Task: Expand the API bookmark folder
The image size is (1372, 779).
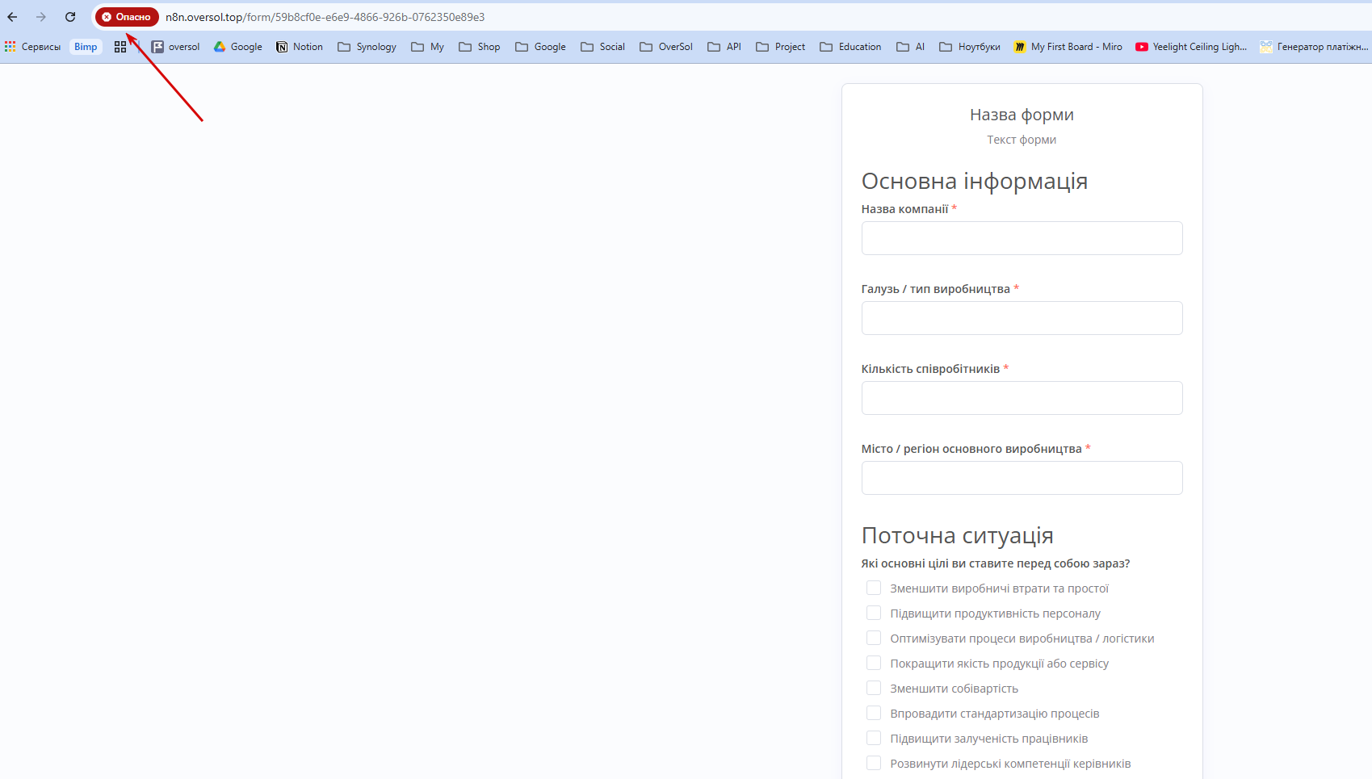Action: (x=724, y=47)
